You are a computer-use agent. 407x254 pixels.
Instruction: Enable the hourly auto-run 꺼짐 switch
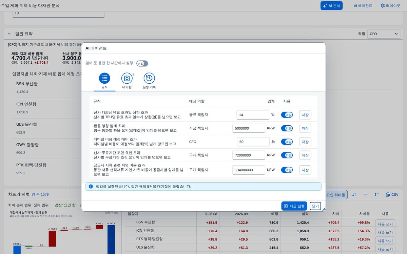tap(142, 63)
